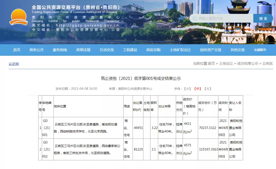Screen dimensions: 276x169
Task: Click the area value 49451
Action: [x=138, y=128]
